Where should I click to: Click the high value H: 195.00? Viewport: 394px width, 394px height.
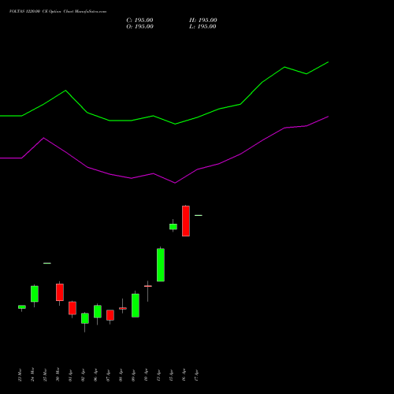pos(203,20)
